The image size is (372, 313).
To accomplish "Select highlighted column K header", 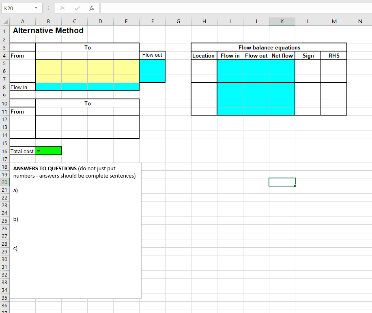I will pyautogui.click(x=282, y=21).
